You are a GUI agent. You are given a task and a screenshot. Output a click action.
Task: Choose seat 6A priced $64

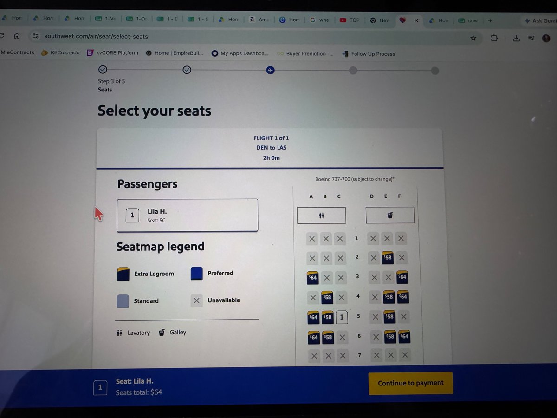coord(314,337)
